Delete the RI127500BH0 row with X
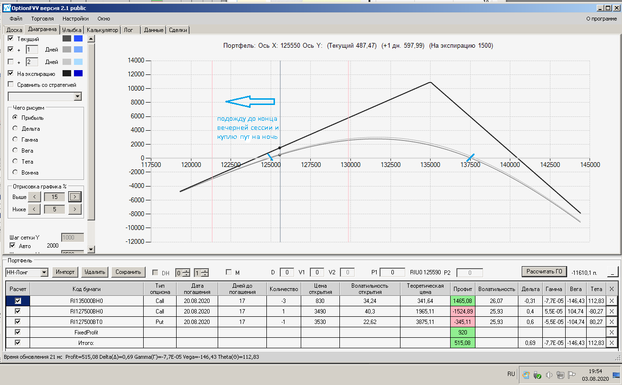The width and height of the screenshot is (622, 385). pyautogui.click(x=611, y=312)
